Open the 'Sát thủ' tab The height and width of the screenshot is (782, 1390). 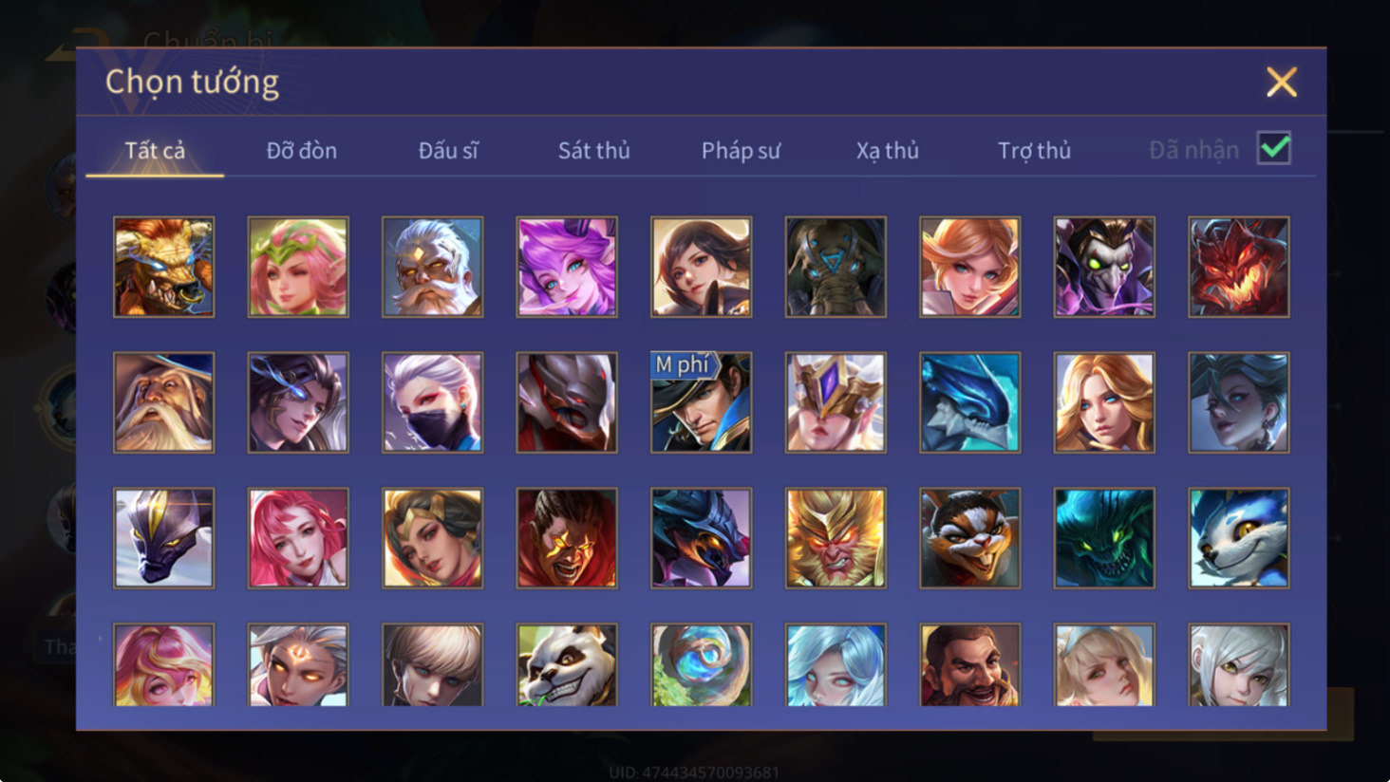(x=593, y=150)
